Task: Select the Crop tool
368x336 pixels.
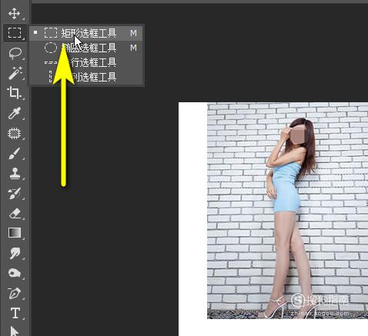Action: [x=14, y=93]
